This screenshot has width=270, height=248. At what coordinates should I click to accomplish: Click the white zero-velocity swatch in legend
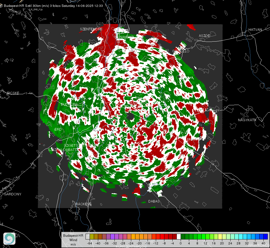click(179, 237)
